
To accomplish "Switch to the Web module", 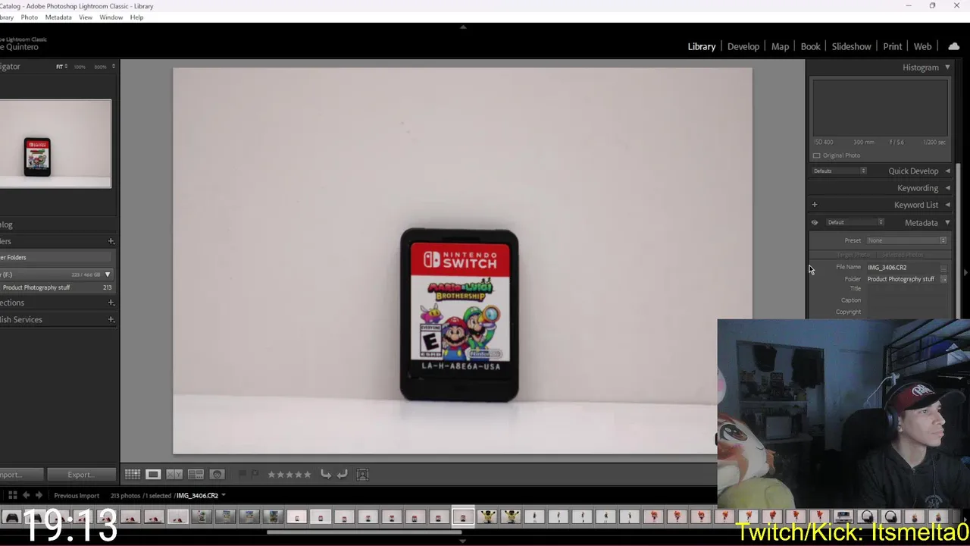I will [x=923, y=46].
